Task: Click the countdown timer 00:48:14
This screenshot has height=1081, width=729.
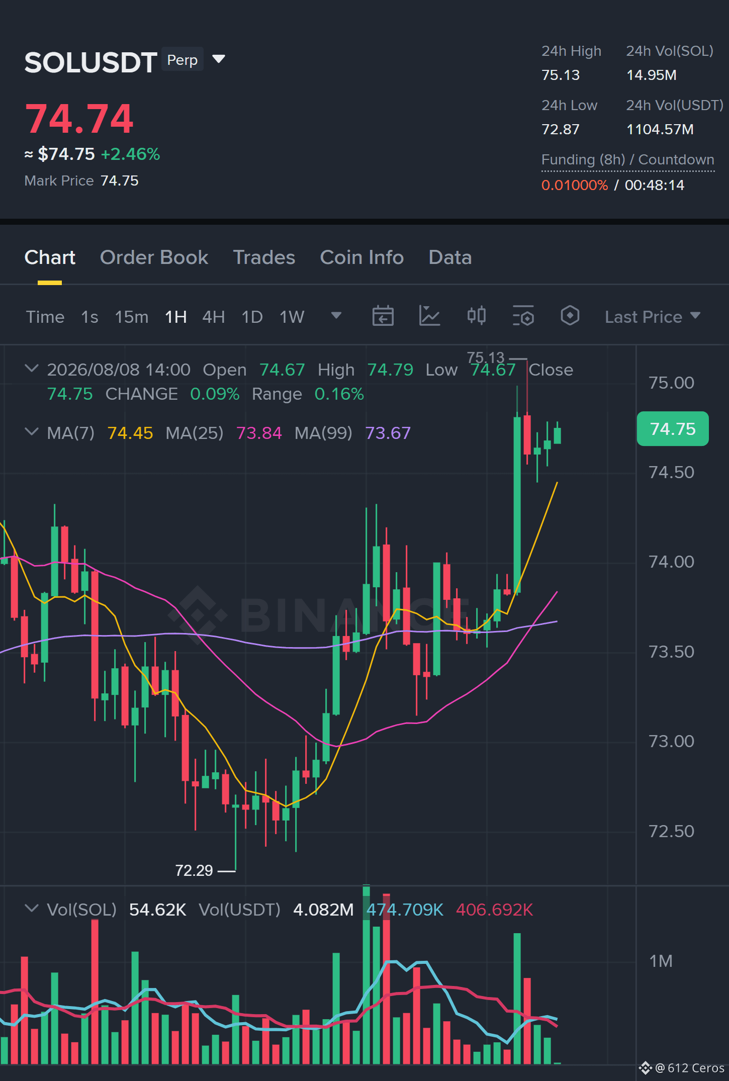Action: (655, 185)
